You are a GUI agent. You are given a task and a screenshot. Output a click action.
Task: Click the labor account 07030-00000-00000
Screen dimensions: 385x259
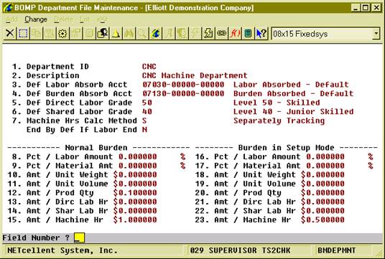tap(183, 85)
